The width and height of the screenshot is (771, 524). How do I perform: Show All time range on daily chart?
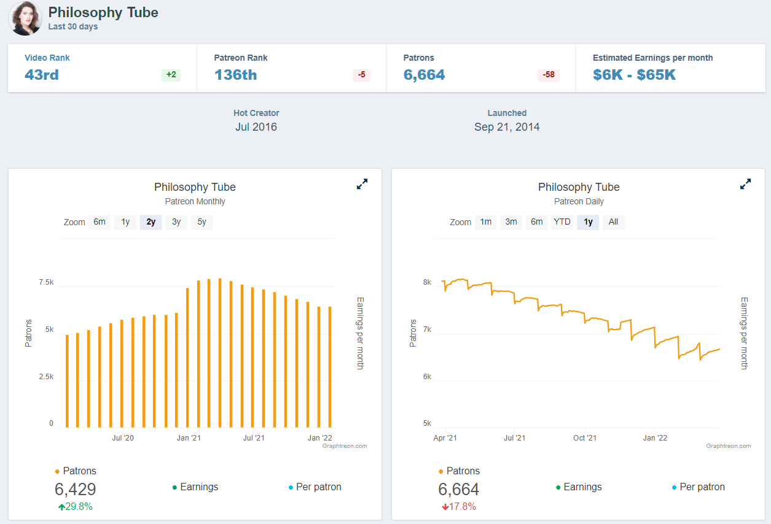point(613,222)
